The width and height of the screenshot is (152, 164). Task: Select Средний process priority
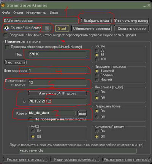pos(97,75)
